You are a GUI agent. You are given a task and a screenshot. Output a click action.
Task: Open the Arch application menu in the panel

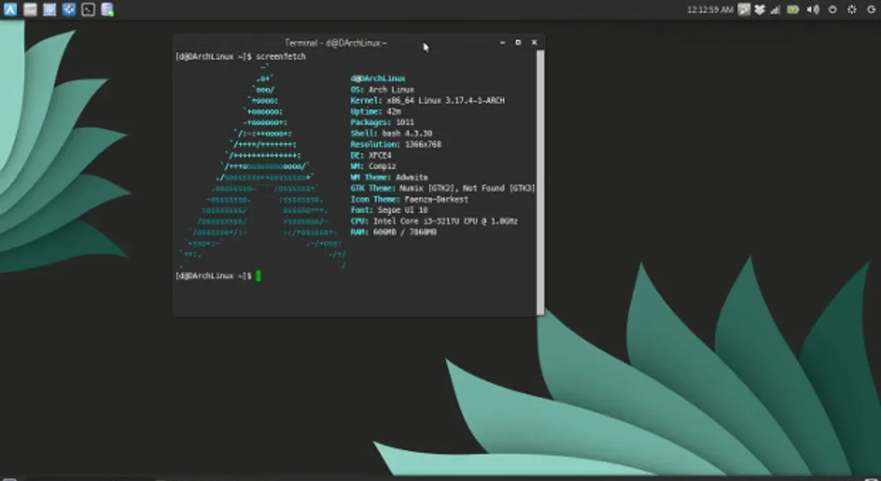point(10,10)
